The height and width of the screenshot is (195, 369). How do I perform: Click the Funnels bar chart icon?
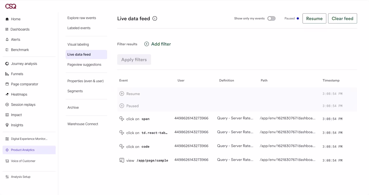(x=7, y=74)
